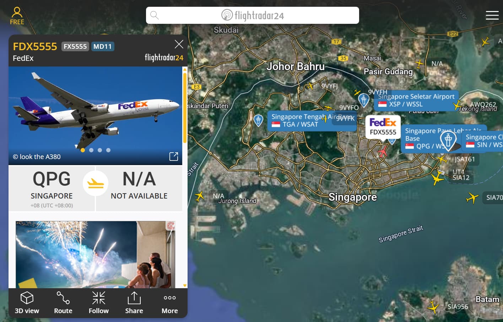Close the FDX5555 flight panel
503x322 pixels.
179,44
